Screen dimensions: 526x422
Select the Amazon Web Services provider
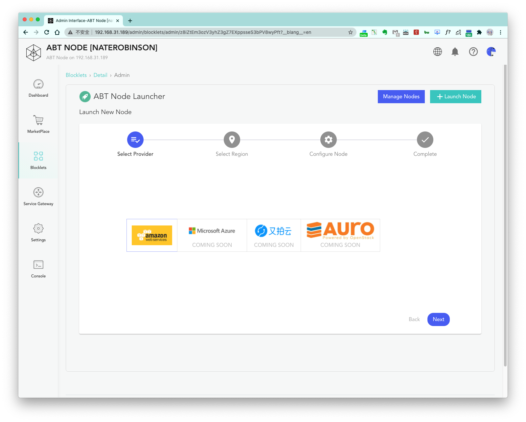coord(152,235)
